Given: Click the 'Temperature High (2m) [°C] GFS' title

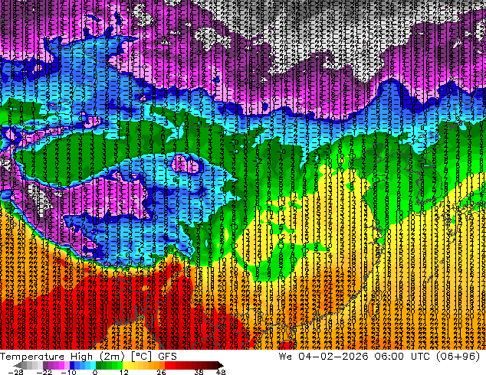Looking at the screenshot, I should tap(88, 357).
